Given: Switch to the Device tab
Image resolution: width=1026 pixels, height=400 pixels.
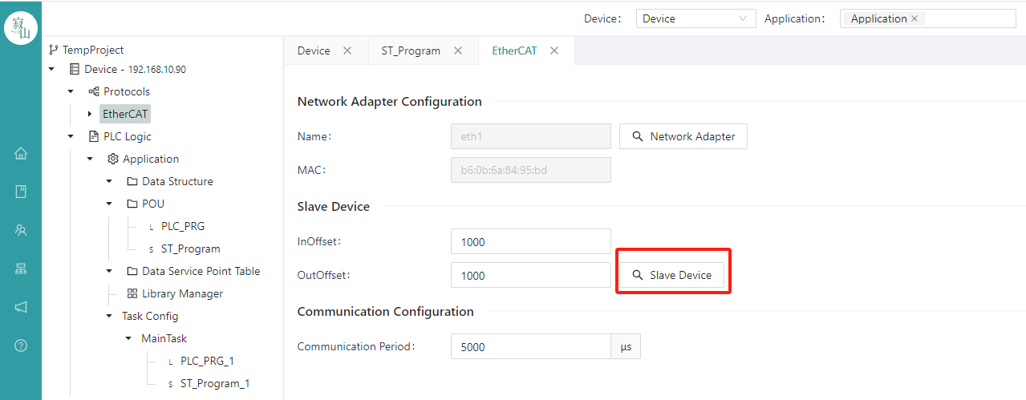Looking at the screenshot, I should tap(314, 51).
